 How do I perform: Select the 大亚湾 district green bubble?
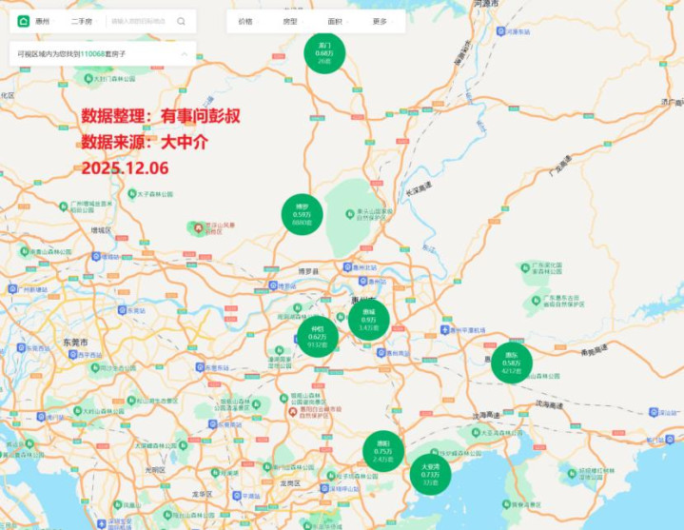coord(430,473)
